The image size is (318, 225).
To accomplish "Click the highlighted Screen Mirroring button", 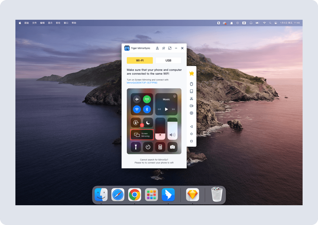I will tap(142, 135).
